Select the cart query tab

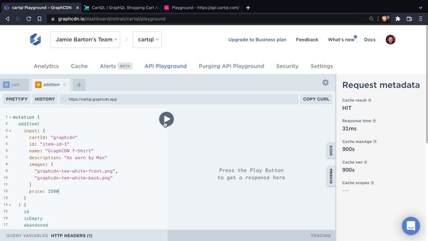14,85
